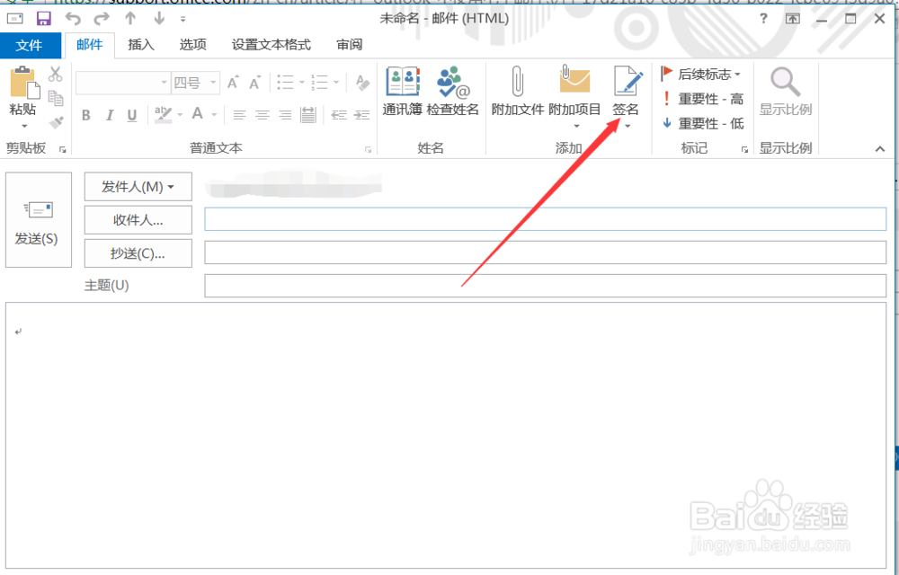899x575 pixels.
Task: Open the 选项 tab
Action: tap(192, 45)
